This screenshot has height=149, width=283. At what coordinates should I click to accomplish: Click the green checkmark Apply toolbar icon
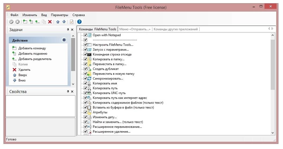[11, 22]
